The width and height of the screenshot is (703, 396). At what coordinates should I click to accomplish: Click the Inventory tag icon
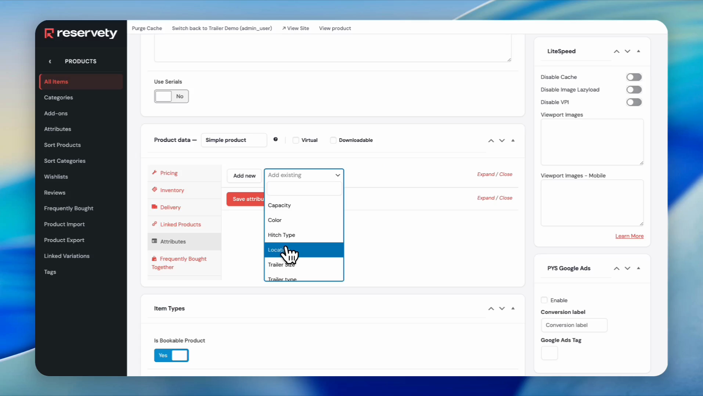click(154, 190)
